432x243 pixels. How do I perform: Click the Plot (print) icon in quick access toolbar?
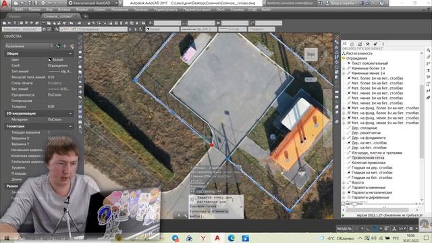(43, 3)
